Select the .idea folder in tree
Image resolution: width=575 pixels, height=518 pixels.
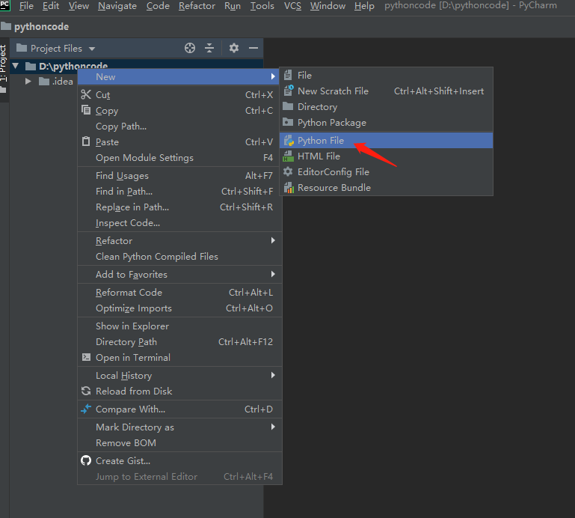(x=56, y=81)
